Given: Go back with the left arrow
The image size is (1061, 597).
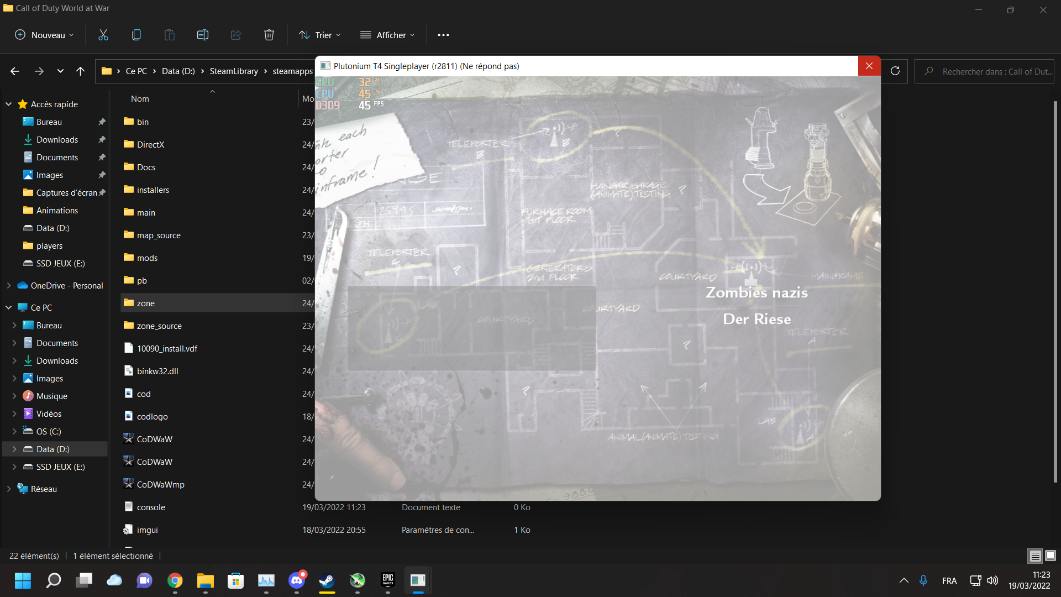Looking at the screenshot, I should pyautogui.click(x=15, y=71).
